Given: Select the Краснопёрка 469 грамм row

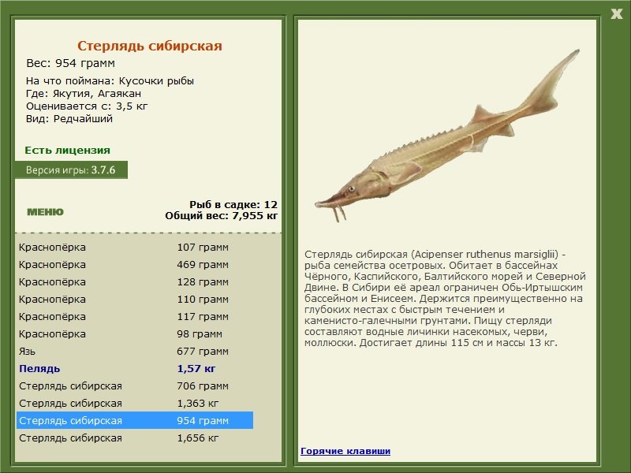Looking at the screenshot, I should [135, 264].
